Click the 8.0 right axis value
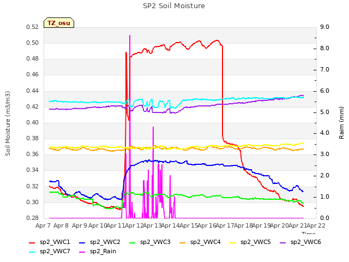This screenshot has width=349, height=262. click(x=324, y=49)
